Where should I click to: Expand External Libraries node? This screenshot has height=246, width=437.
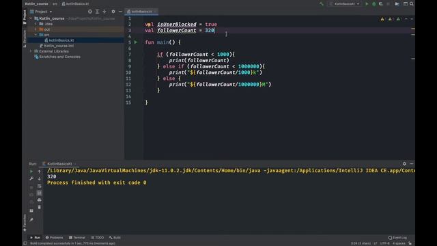pyautogui.click(x=31, y=51)
